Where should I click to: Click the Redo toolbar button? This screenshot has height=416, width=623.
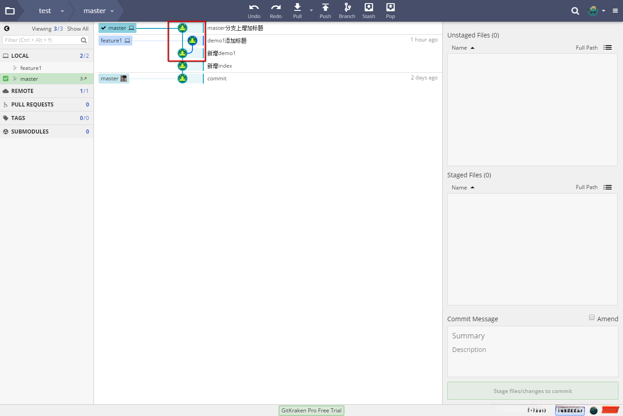point(276,11)
